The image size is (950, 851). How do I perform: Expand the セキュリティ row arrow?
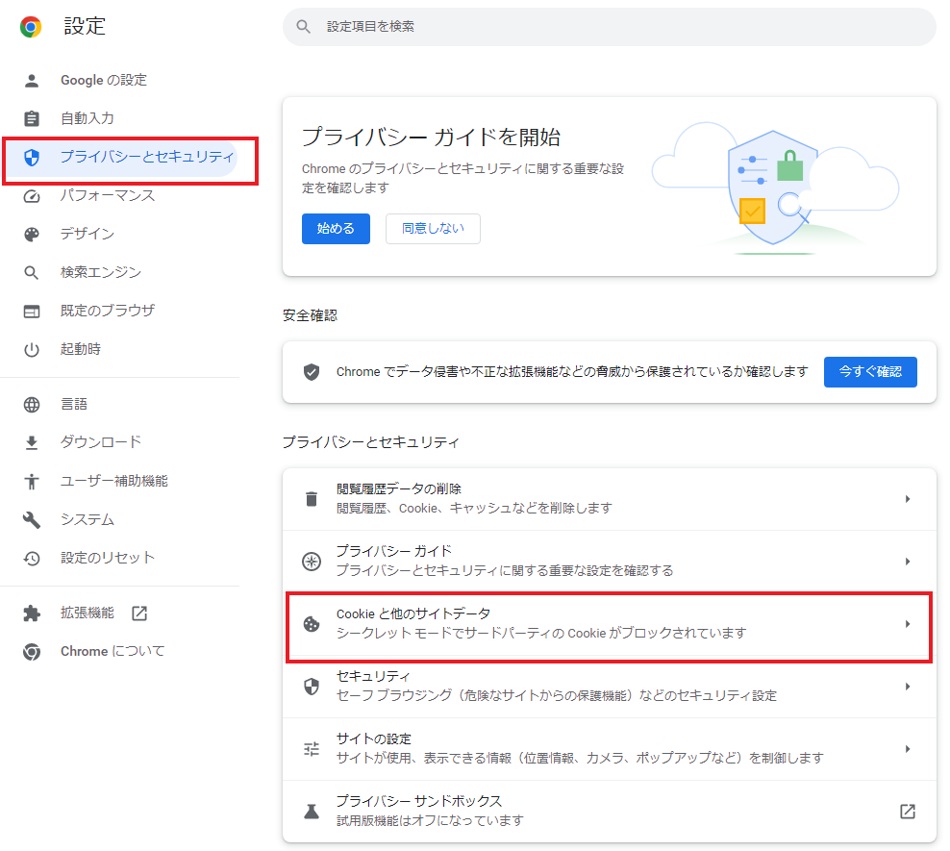[908, 687]
